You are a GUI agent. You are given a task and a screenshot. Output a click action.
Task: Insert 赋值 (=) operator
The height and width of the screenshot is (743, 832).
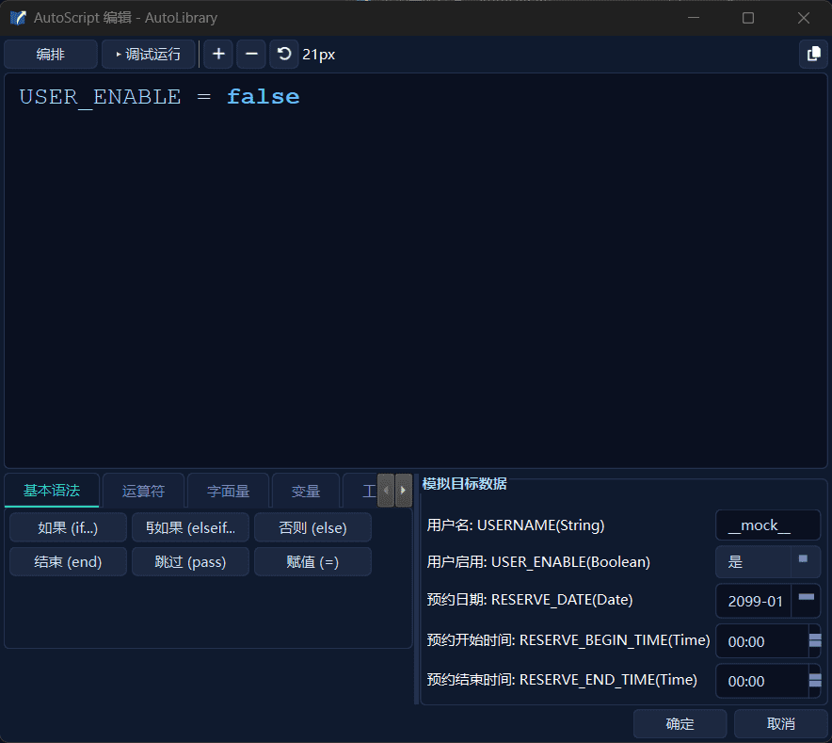point(312,562)
